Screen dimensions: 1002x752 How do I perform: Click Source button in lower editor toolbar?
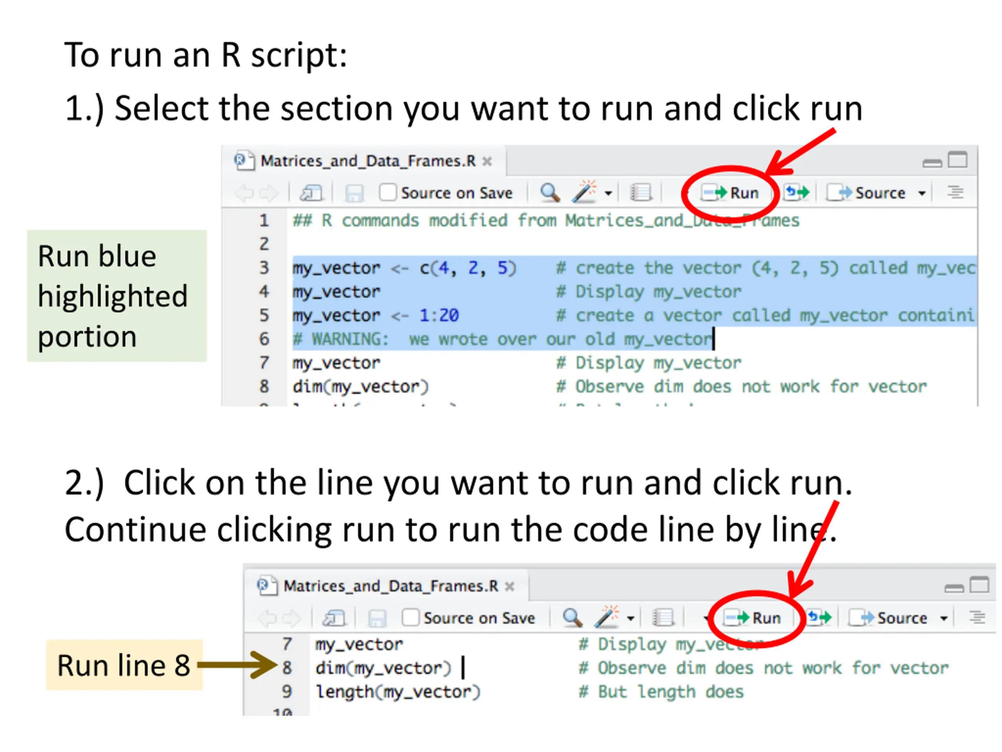(888, 617)
